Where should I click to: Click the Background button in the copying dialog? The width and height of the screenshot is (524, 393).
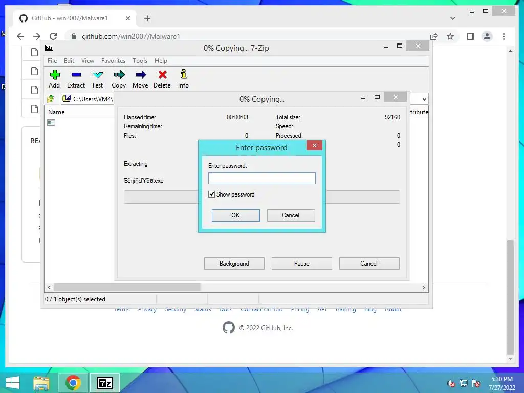[234, 264]
